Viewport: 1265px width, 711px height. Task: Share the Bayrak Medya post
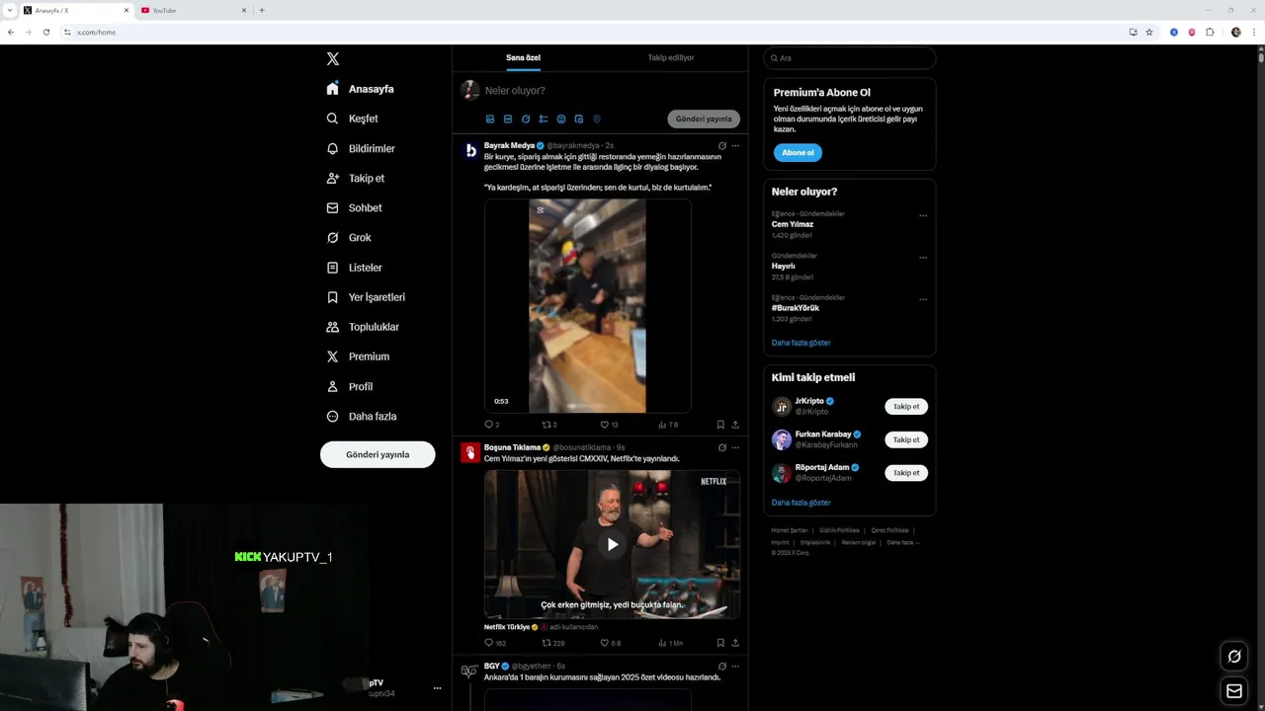735,425
